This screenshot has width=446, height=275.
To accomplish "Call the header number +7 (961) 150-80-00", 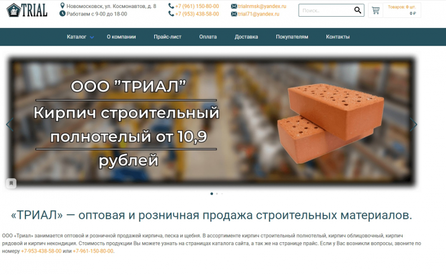I will [197, 6].
